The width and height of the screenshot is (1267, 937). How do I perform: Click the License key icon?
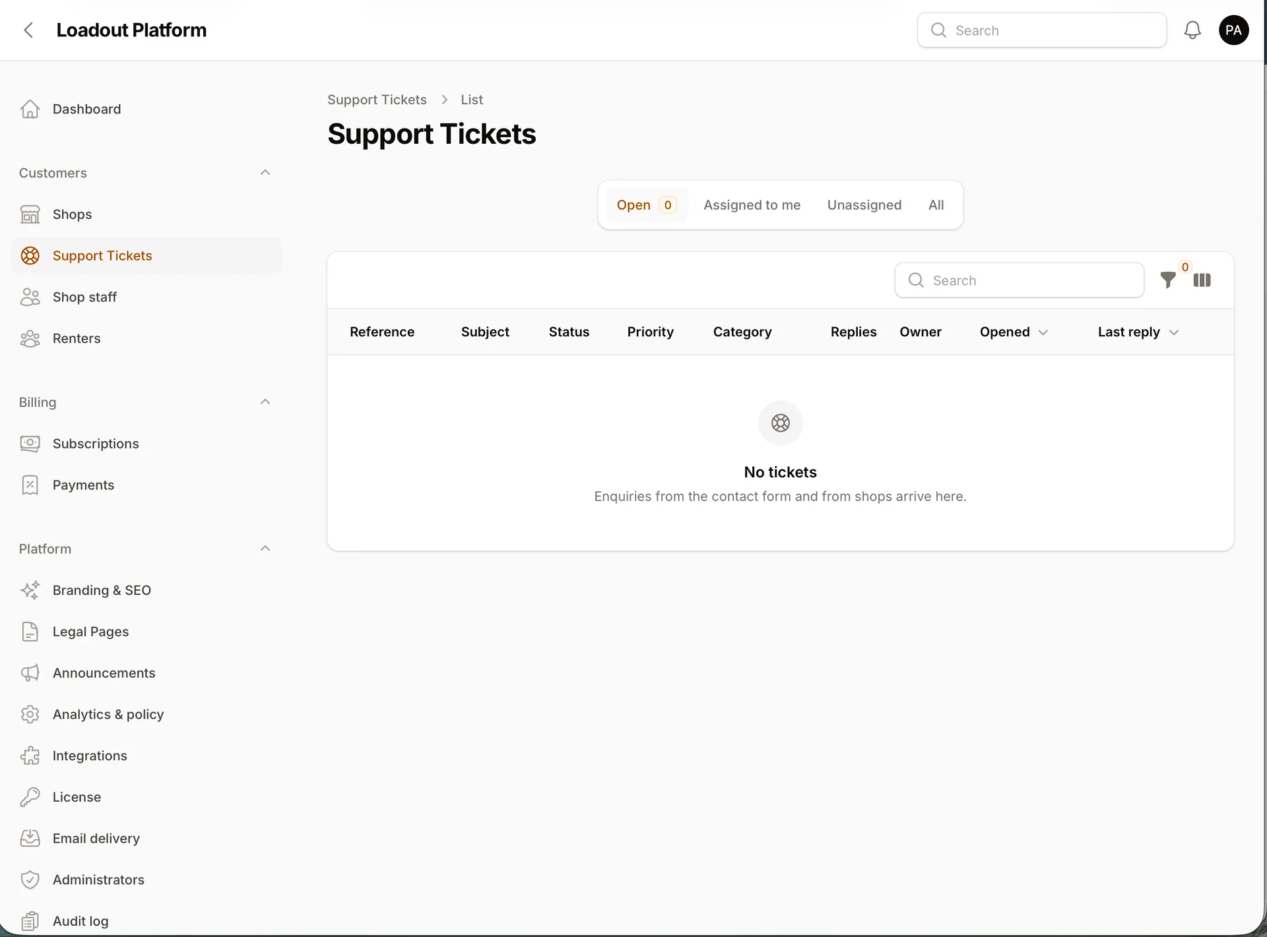(x=30, y=797)
